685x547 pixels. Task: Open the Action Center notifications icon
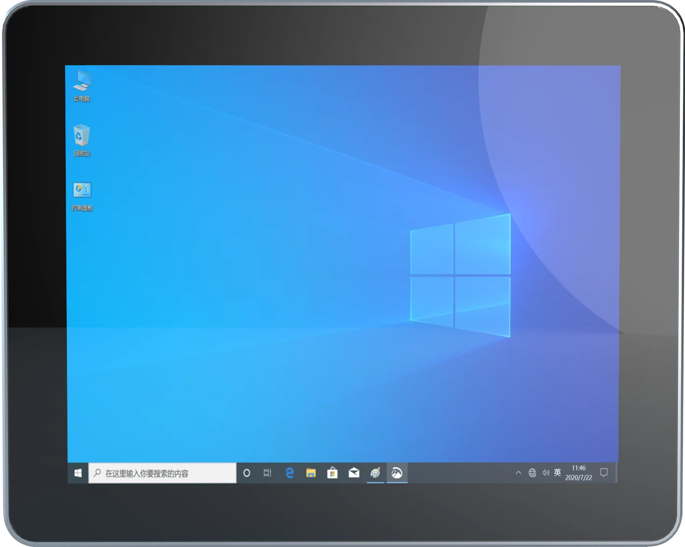pyautogui.click(x=604, y=473)
